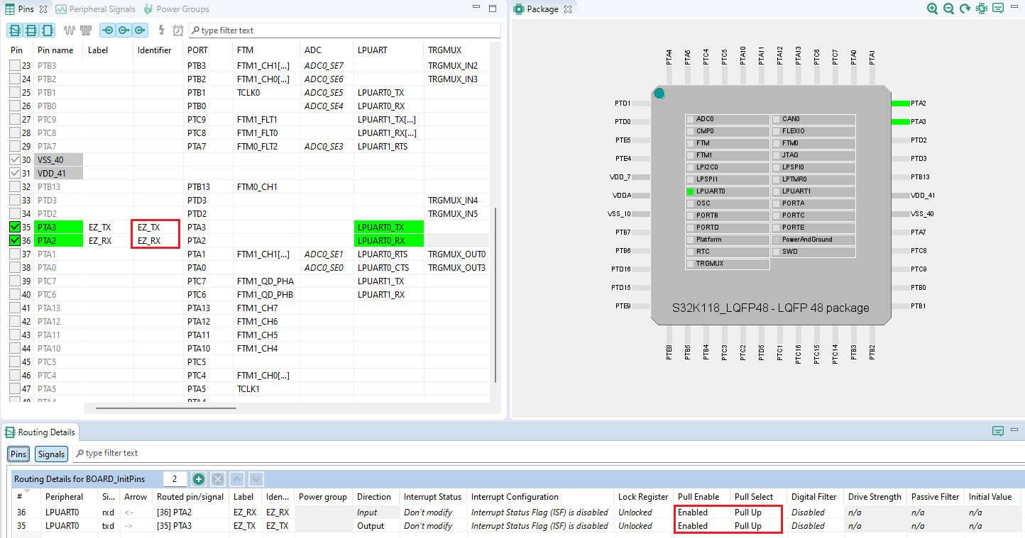Click the Signals button in Routing Details
This screenshot has height=538, width=1025.
click(x=51, y=454)
